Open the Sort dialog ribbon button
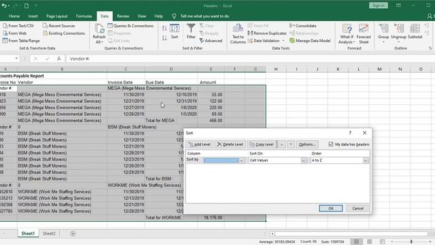Viewport: 435px width, 245px height. tap(175, 31)
